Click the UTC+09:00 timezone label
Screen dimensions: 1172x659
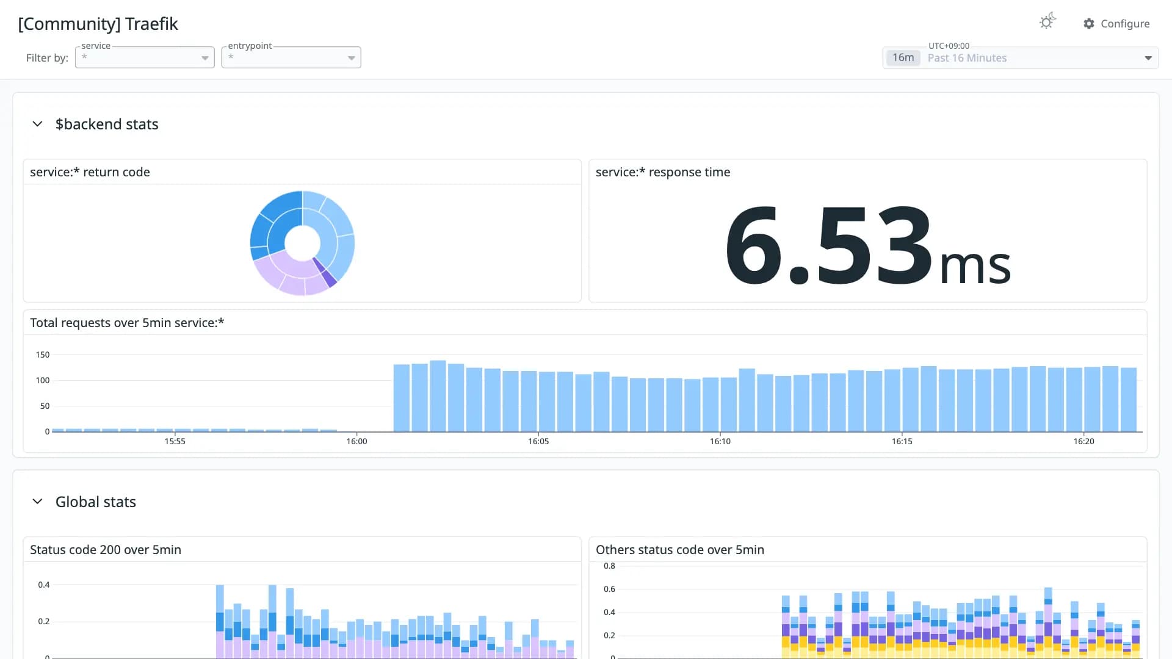point(949,46)
